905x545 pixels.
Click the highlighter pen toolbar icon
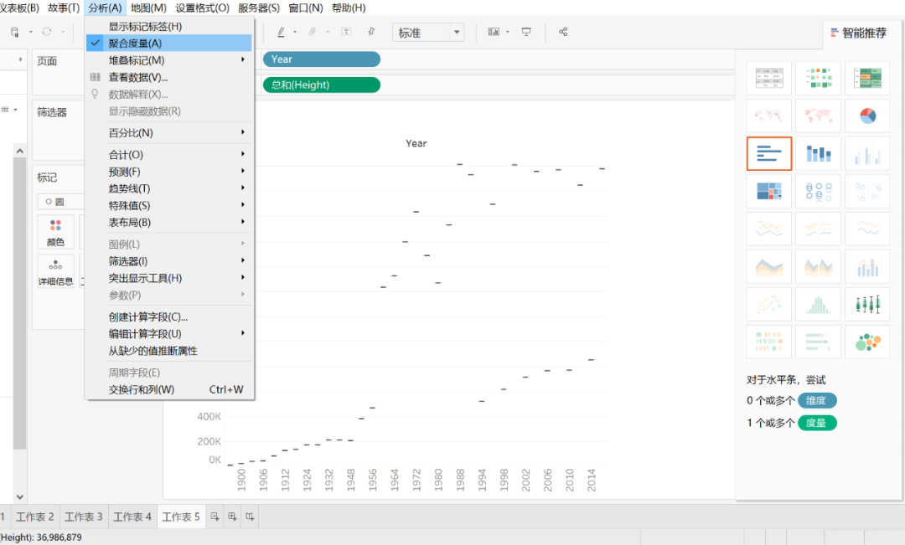[x=281, y=32]
